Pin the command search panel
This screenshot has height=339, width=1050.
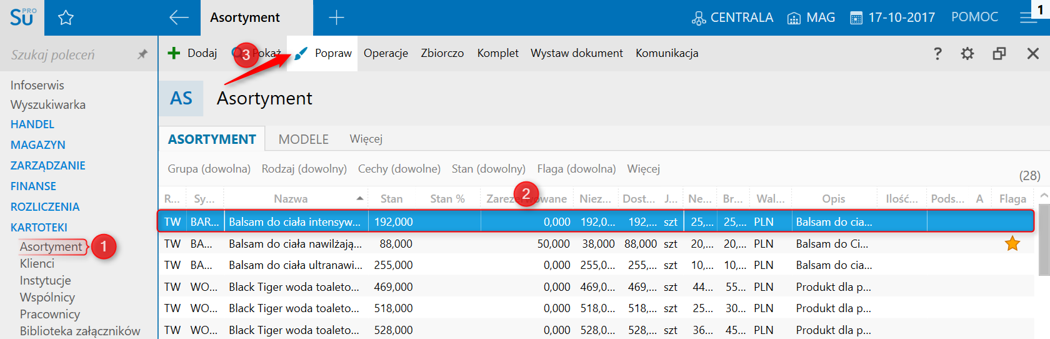[142, 54]
